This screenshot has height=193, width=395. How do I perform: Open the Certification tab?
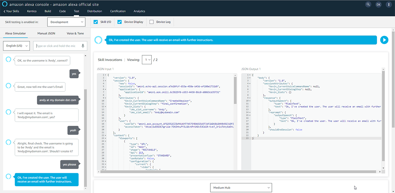(118, 11)
